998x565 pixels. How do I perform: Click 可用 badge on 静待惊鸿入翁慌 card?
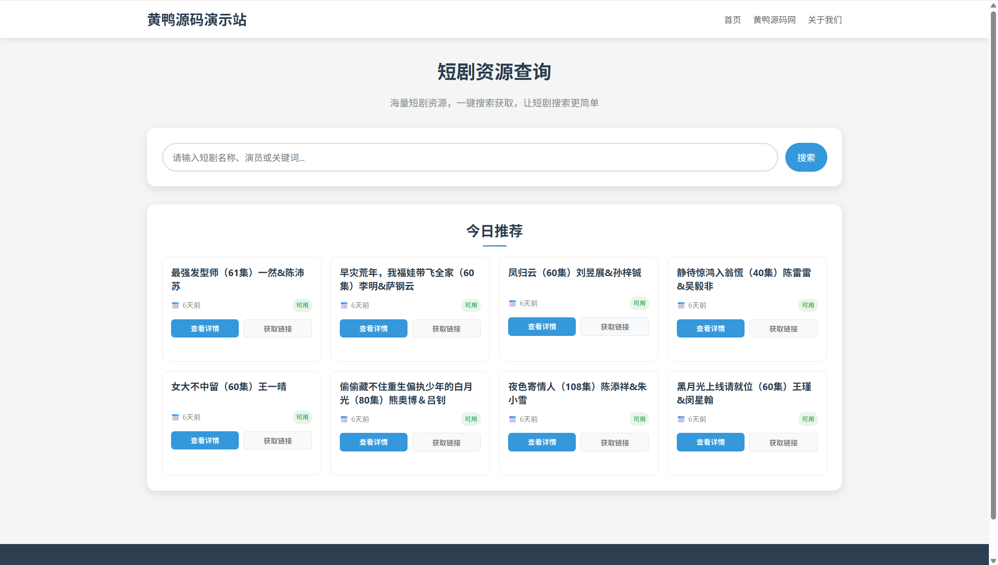coord(808,305)
